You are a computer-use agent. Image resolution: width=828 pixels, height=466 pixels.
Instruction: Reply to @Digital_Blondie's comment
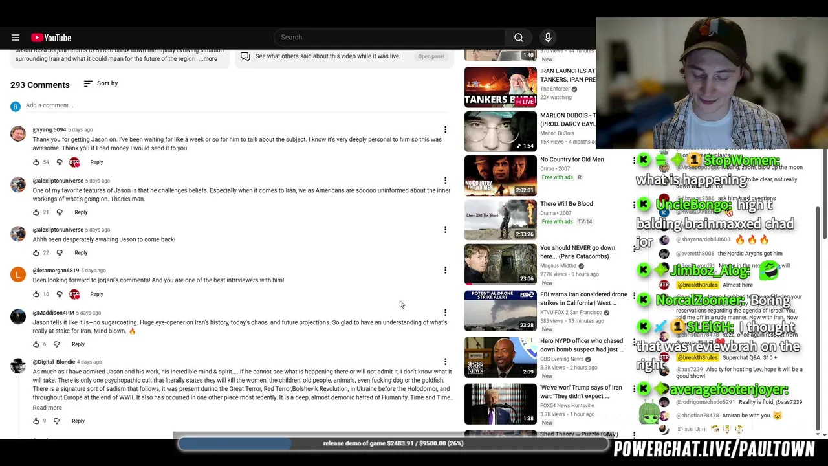coord(78,421)
